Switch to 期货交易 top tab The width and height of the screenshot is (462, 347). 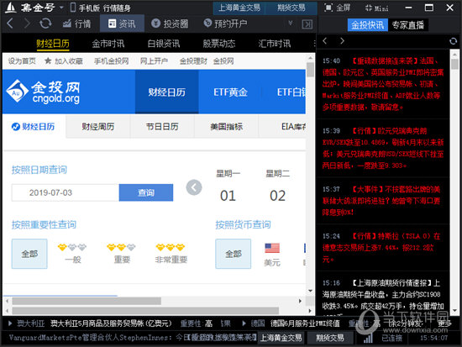pos(291,8)
